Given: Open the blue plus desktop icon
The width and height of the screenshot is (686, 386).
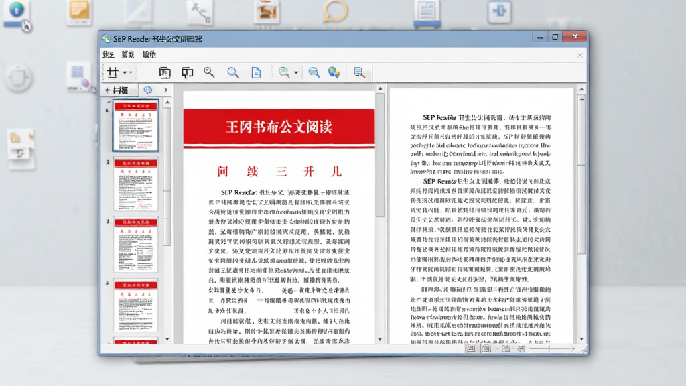Looking at the screenshot, I should click(x=499, y=11).
